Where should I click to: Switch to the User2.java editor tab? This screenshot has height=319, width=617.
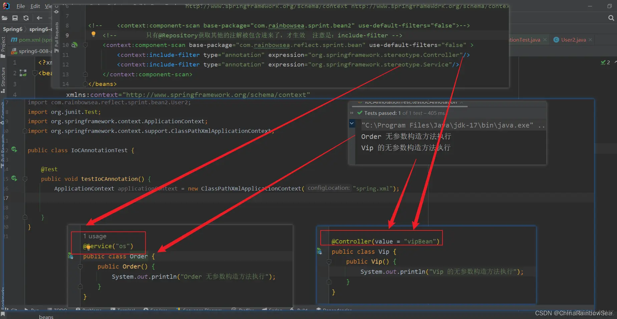point(573,40)
